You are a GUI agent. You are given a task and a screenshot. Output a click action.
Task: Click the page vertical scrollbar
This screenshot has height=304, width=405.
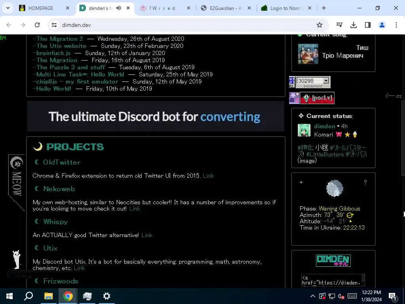tap(403, 138)
